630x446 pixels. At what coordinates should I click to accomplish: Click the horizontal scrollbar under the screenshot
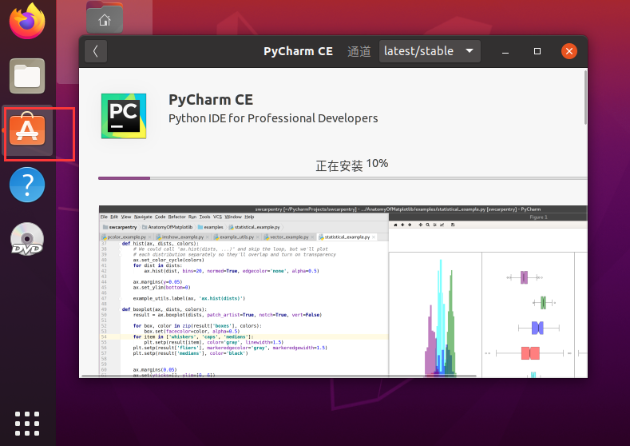click(279, 376)
